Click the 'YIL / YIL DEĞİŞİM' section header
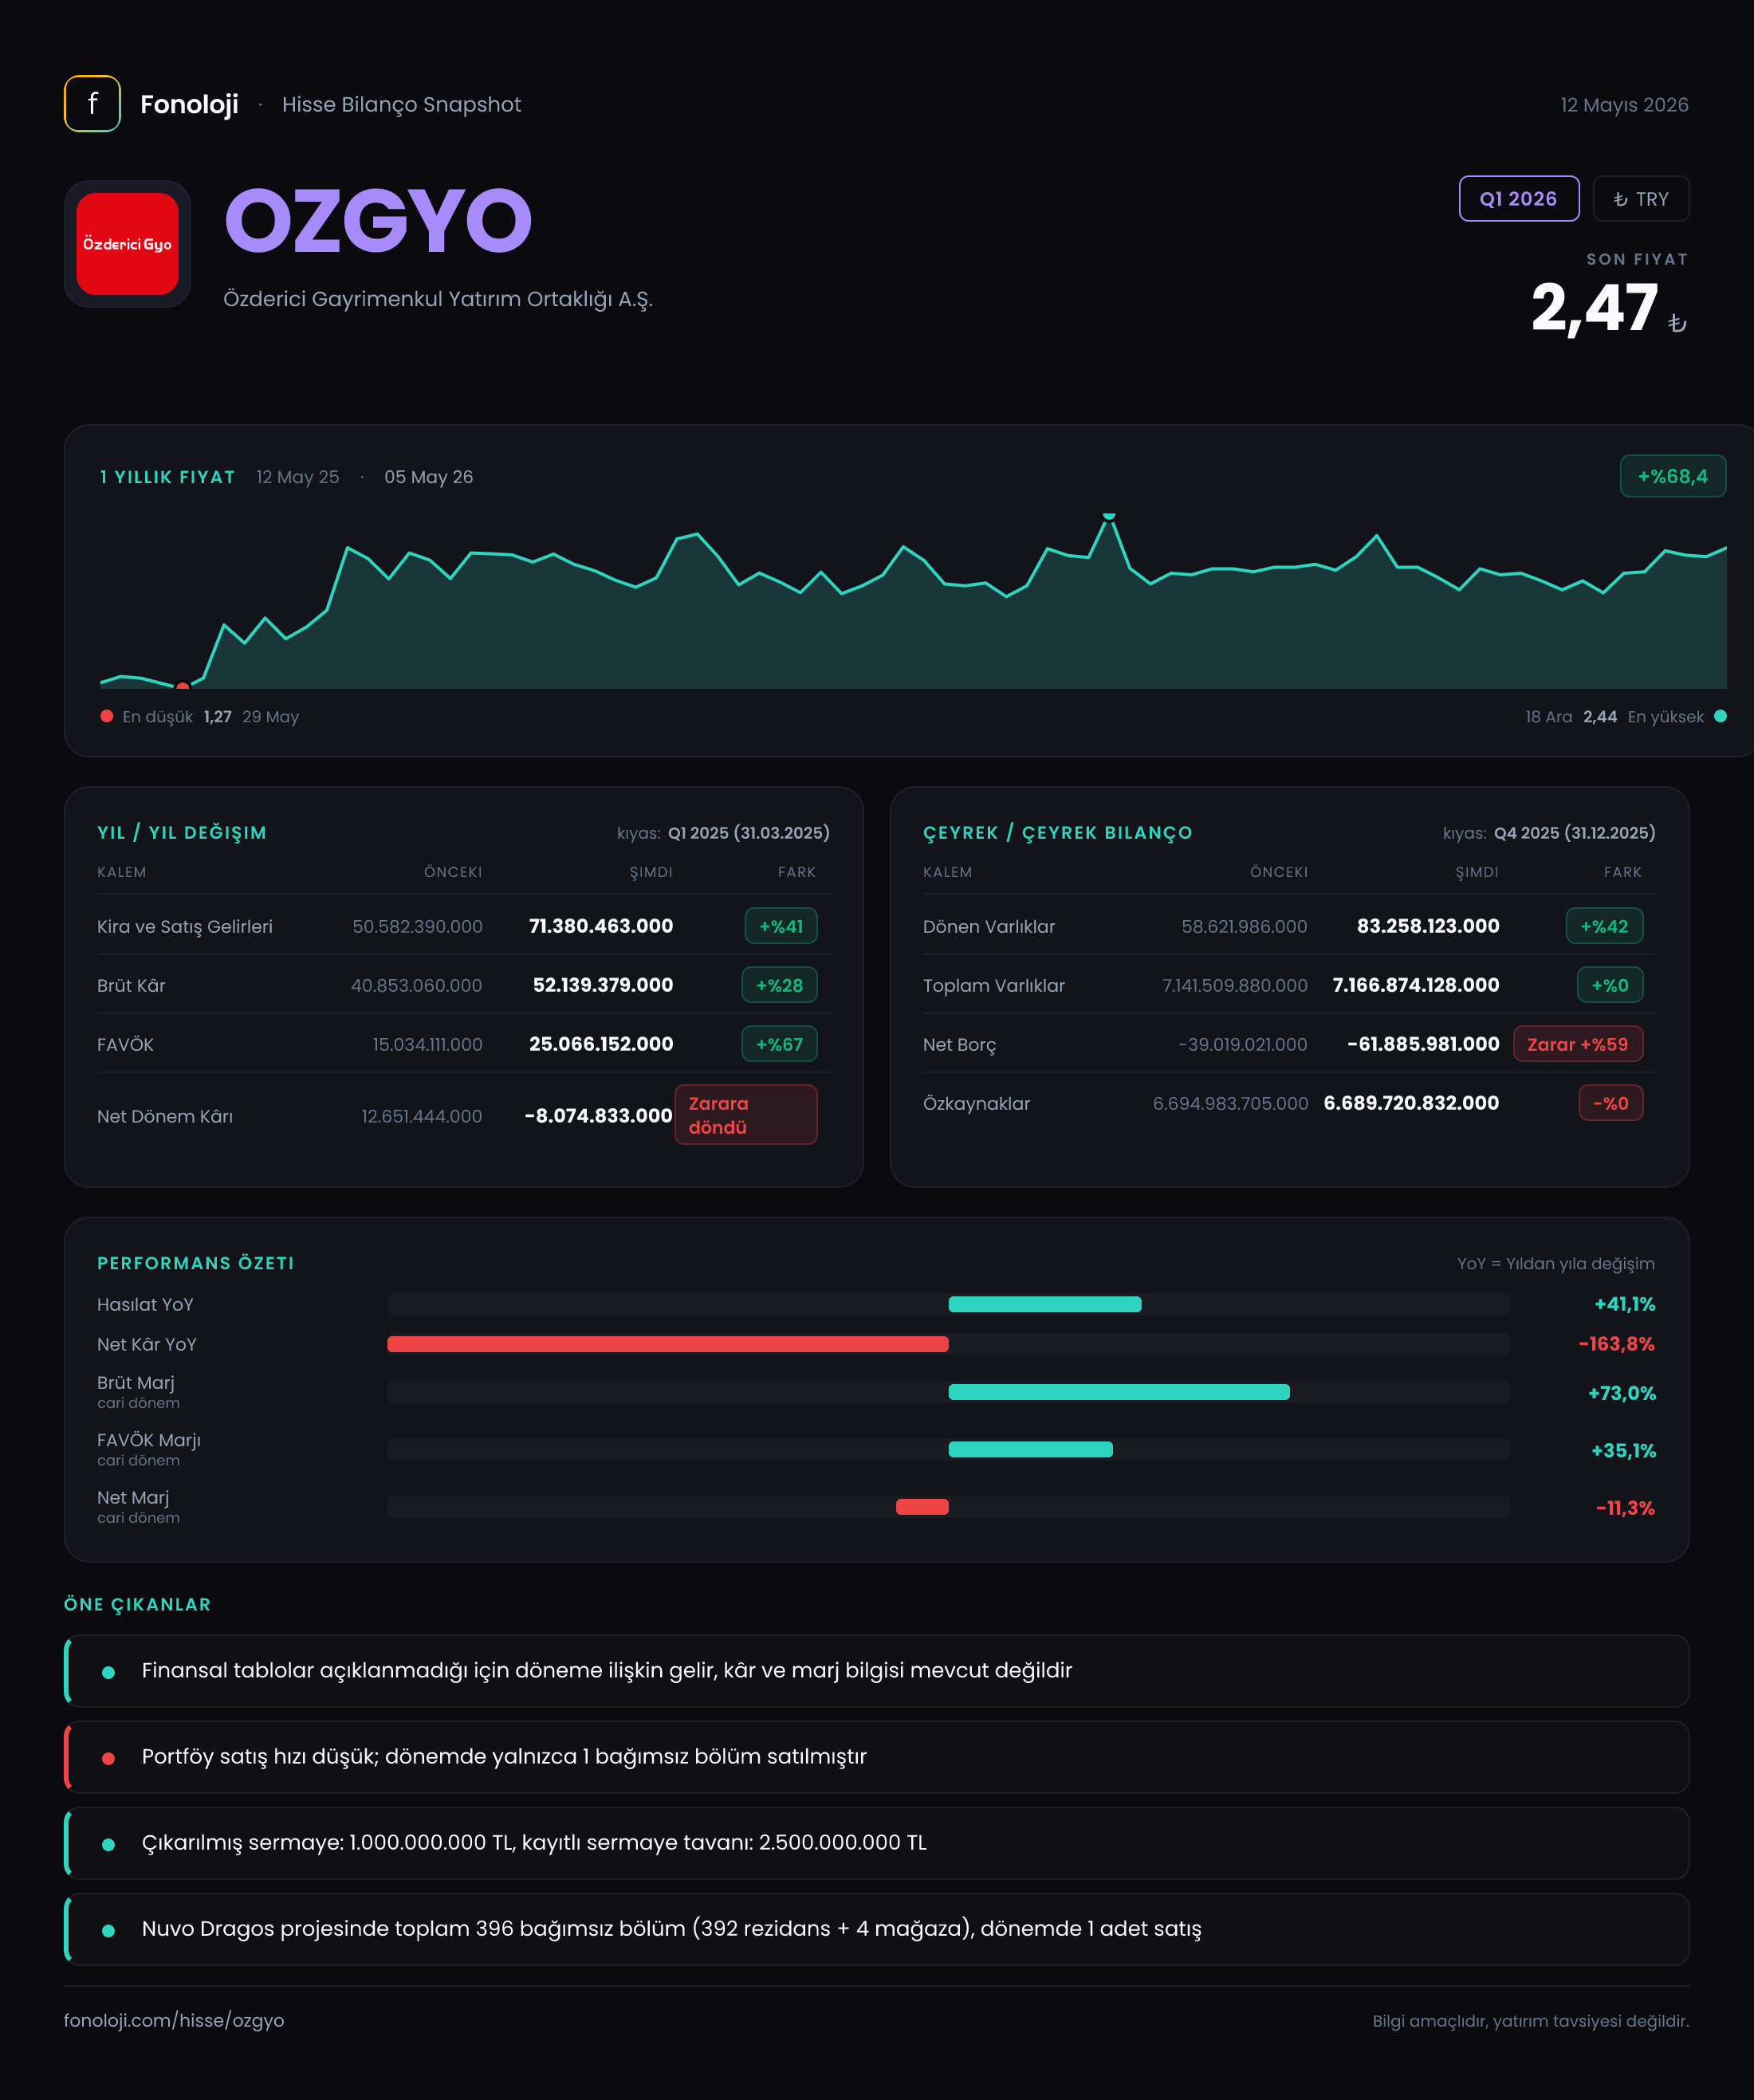 182,833
